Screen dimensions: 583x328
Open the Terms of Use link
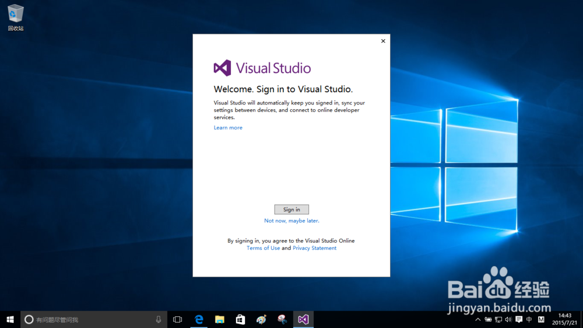coord(264,248)
